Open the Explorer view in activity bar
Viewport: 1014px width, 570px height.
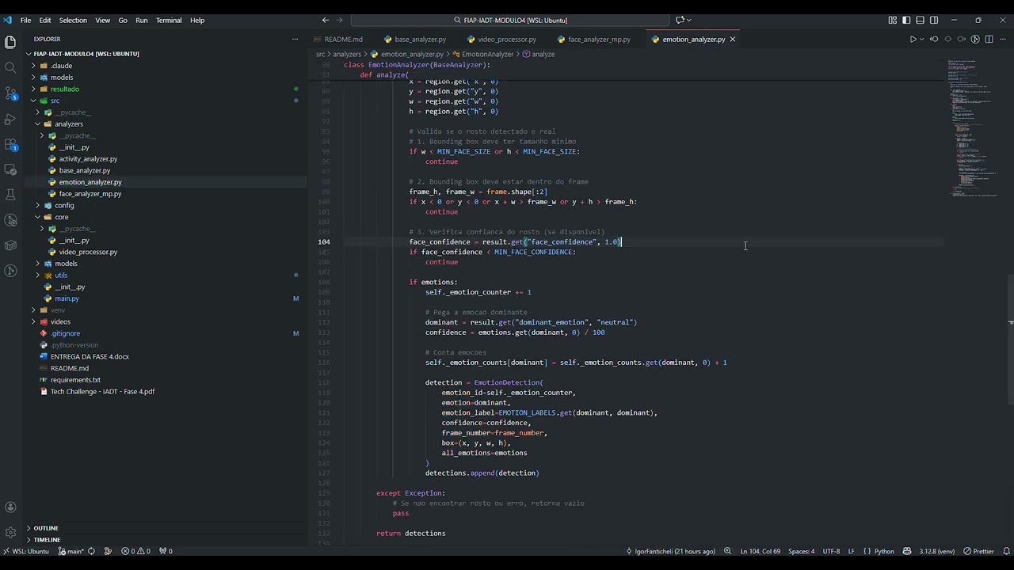click(x=10, y=42)
